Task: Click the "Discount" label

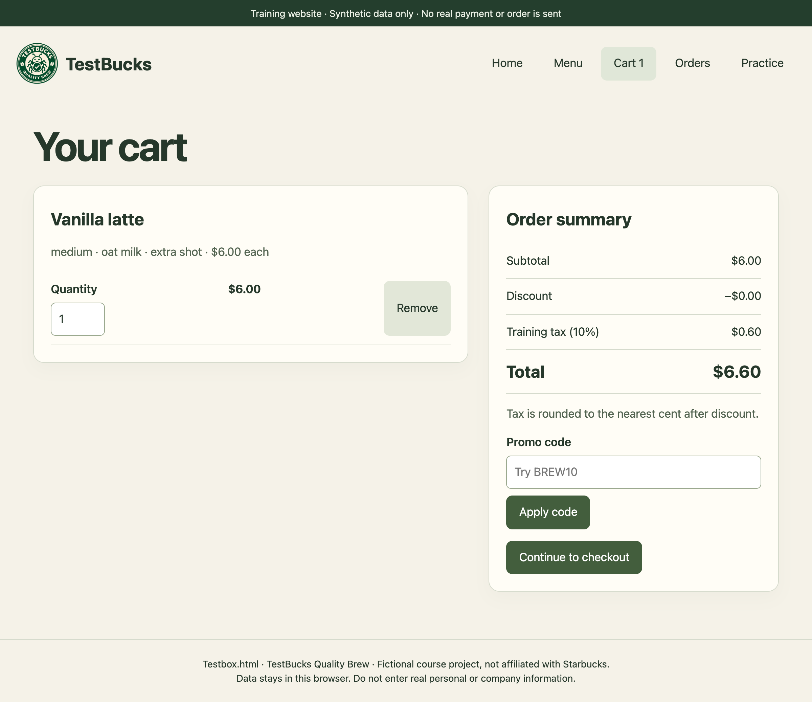Action: coord(529,296)
